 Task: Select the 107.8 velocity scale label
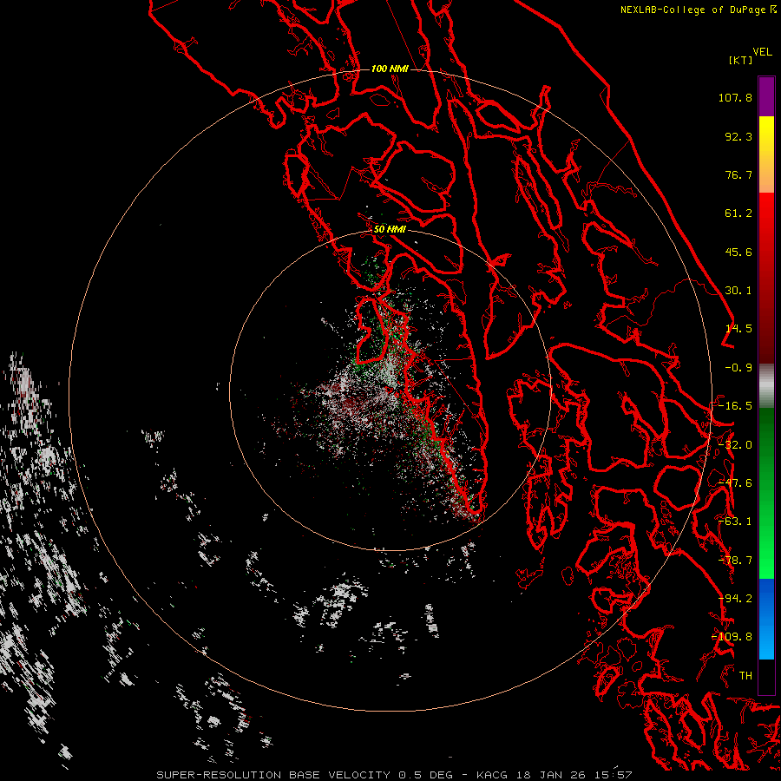pos(735,97)
